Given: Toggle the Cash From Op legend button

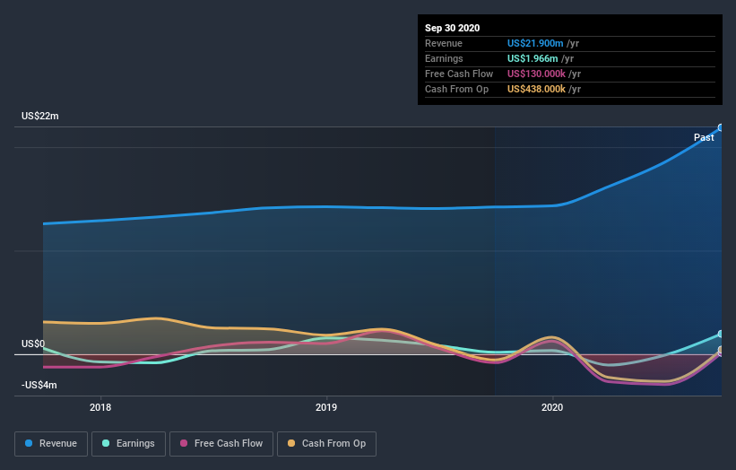Looking at the screenshot, I should (x=326, y=444).
